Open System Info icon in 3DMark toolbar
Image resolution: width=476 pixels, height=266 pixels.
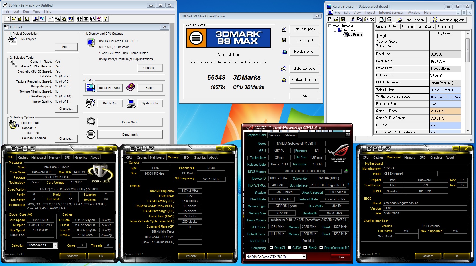pyautogui.click(x=36, y=19)
